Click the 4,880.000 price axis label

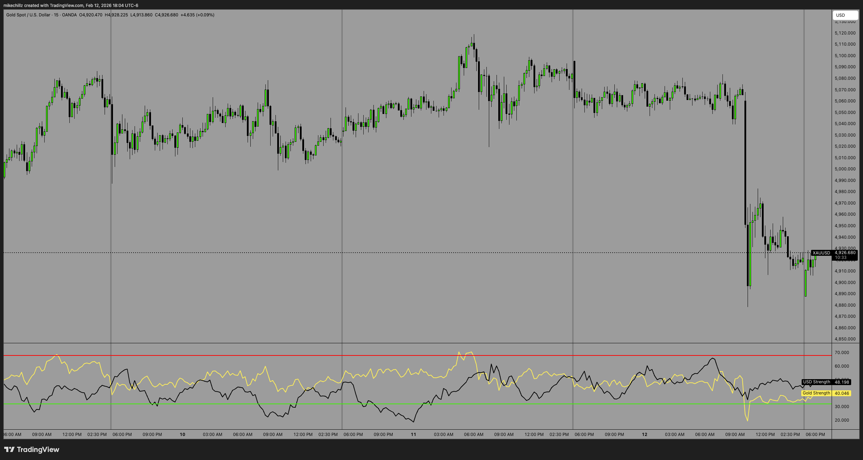(845, 305)
